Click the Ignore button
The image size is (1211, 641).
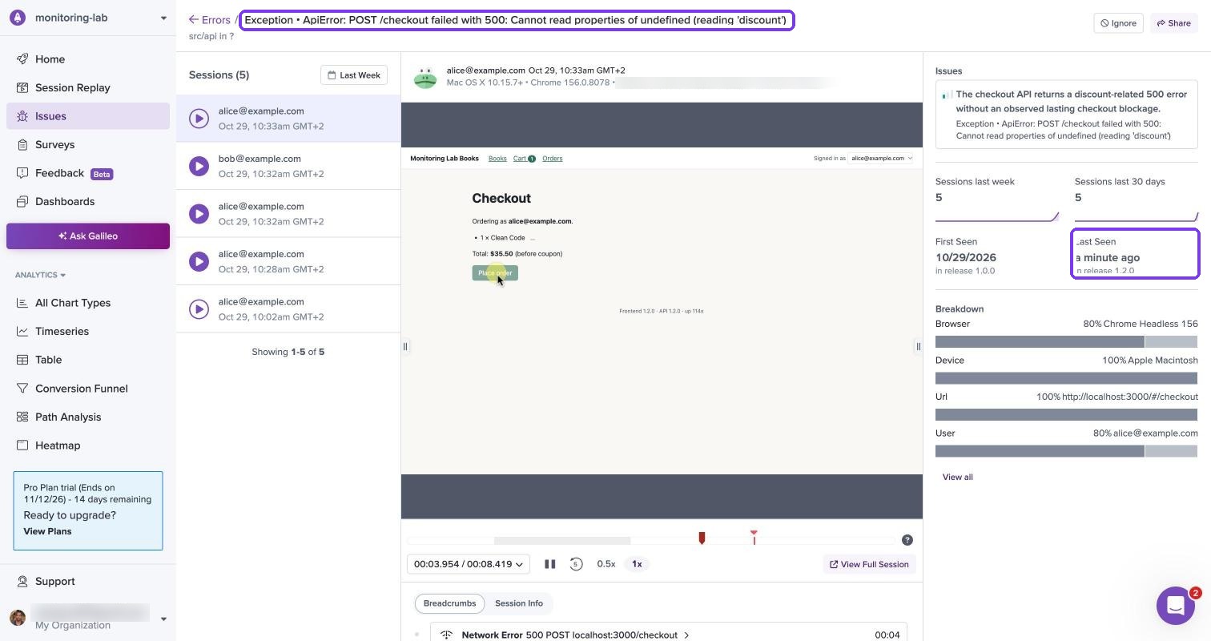[1118, 23]
